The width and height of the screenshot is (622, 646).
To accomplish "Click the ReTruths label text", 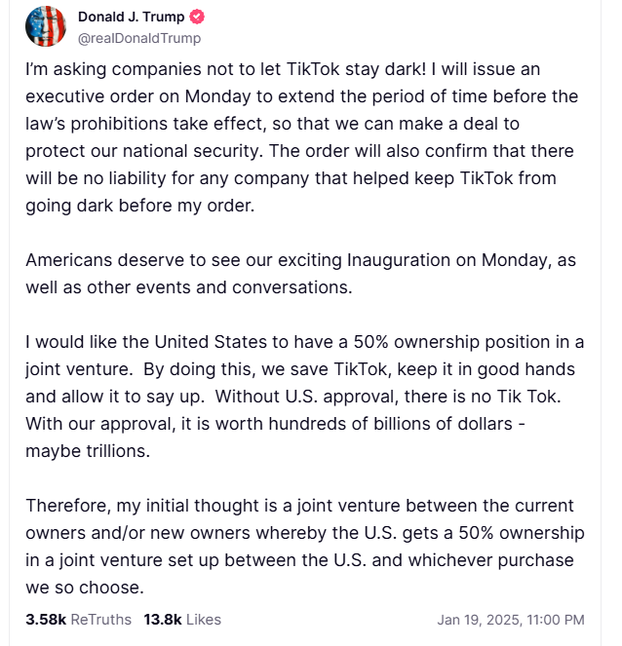I will point(100,619).
